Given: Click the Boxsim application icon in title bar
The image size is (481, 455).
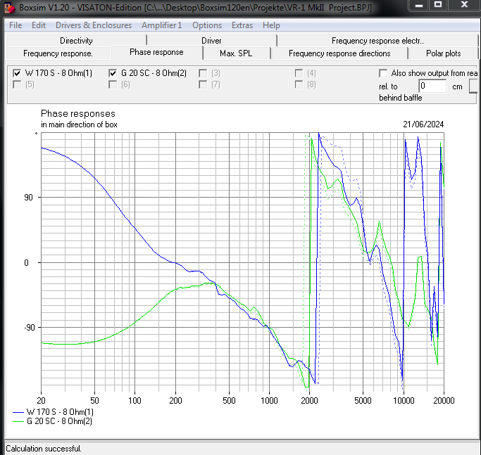Looking at the screenshot, I should 9,7.
